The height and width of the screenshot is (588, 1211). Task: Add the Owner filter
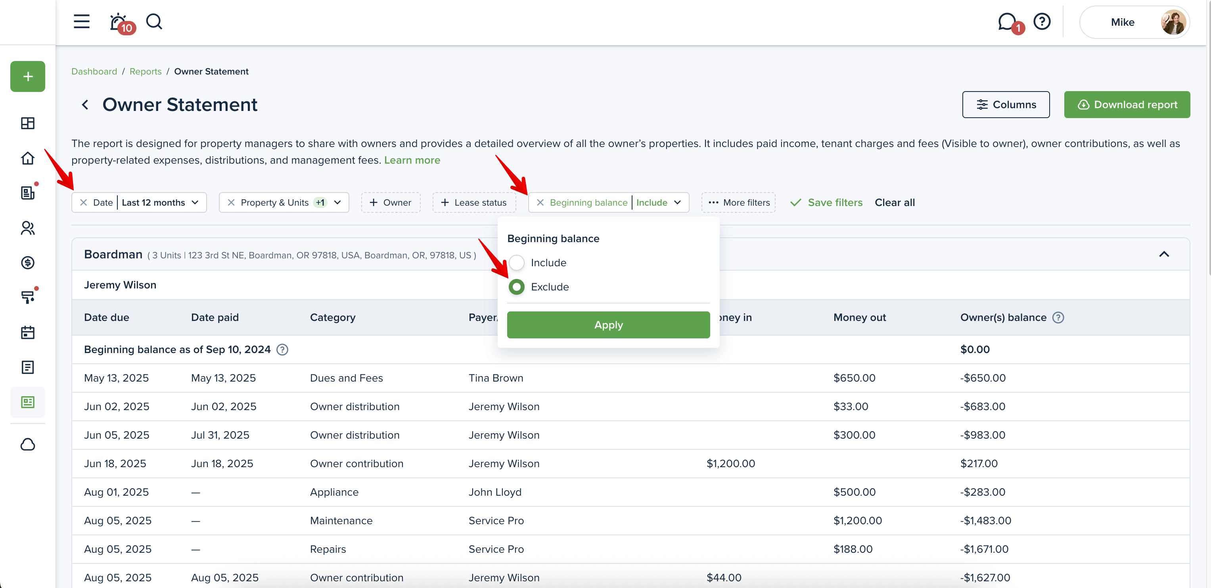click(x=390, y=202)
